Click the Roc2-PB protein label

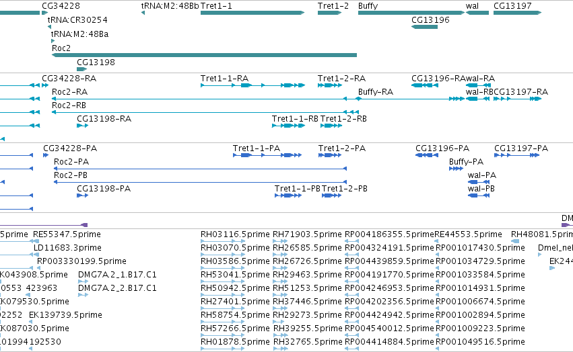[x=71, y=175]
